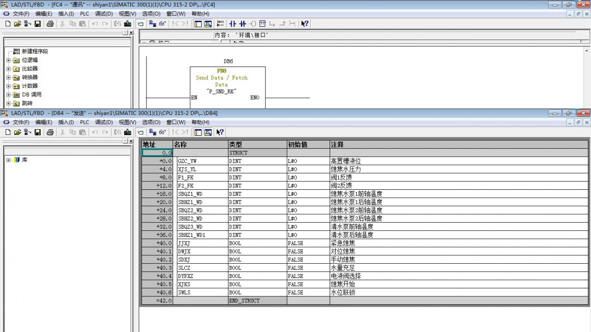This screenshot has height=332, width=591.
Task: Click 注释 column header in DB4 table
Action: pos(459,145)
